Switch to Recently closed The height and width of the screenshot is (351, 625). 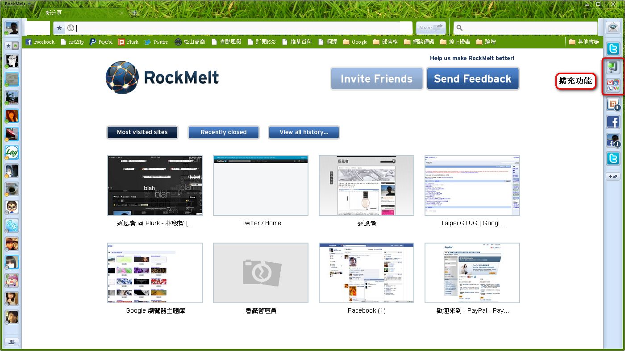(x=224, y=132)
